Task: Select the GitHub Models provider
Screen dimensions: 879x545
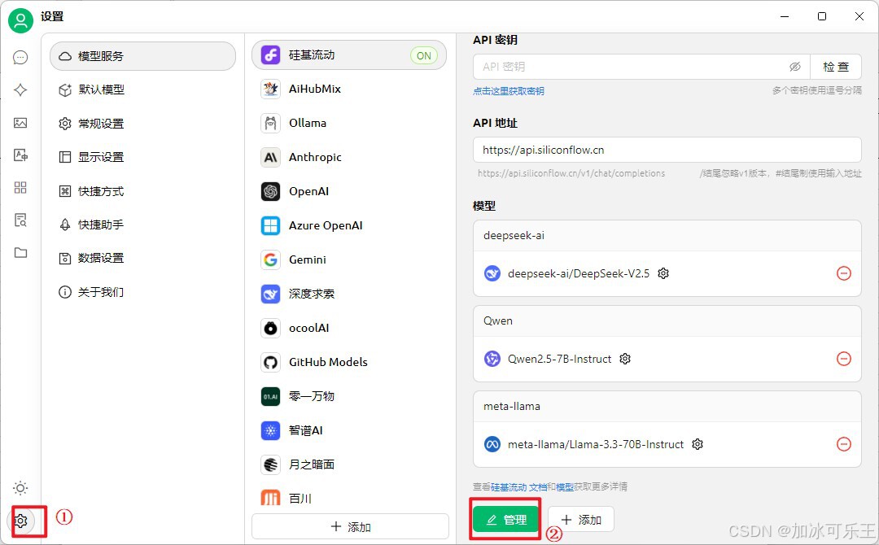Action: (349, 362)
